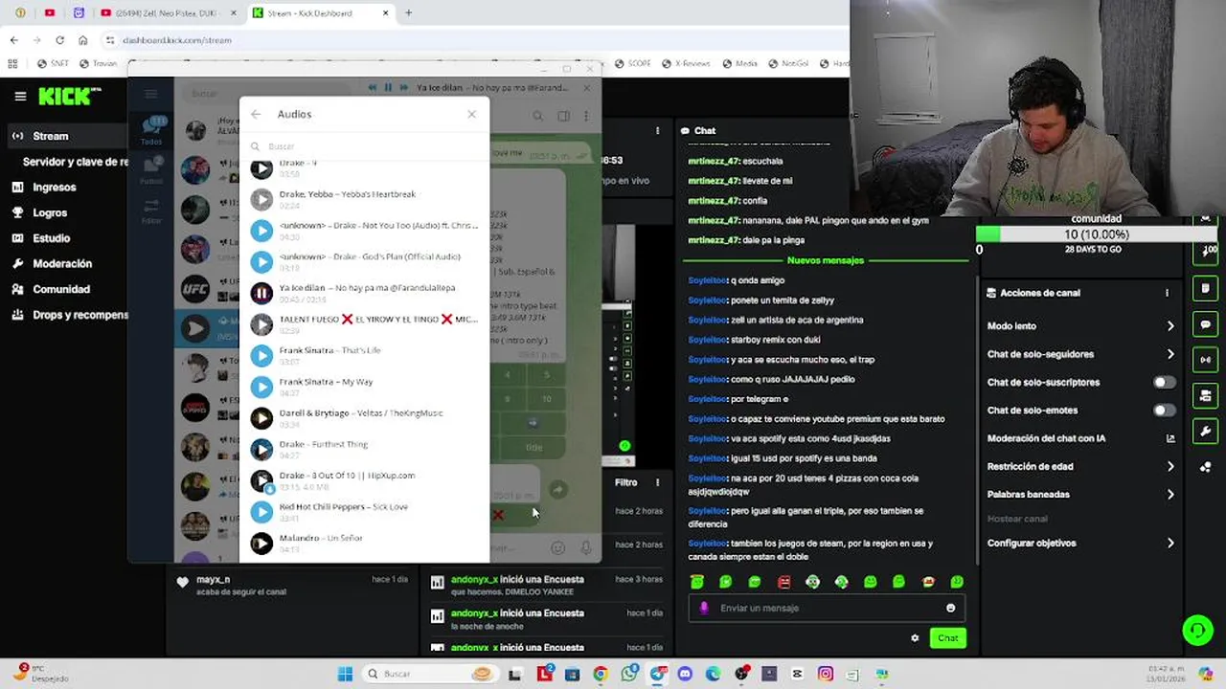Open Acciones de canal three-dot menu
1226x689 pixels.
click(x=1167, y=293)
